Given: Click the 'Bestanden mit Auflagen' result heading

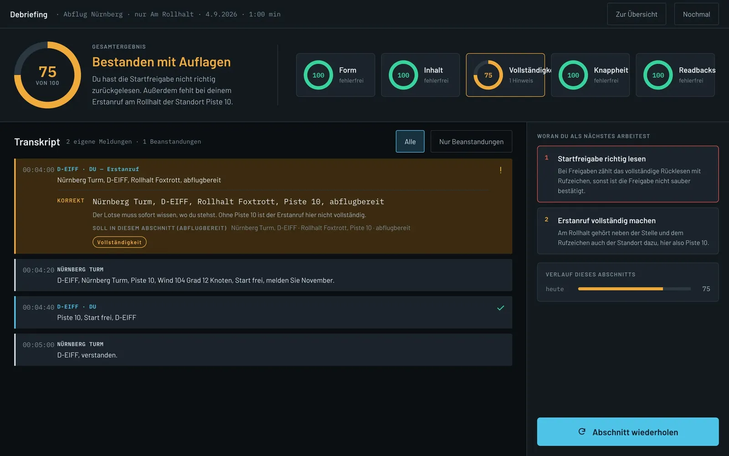Looking at the screenshot, I should coord(161,62).
